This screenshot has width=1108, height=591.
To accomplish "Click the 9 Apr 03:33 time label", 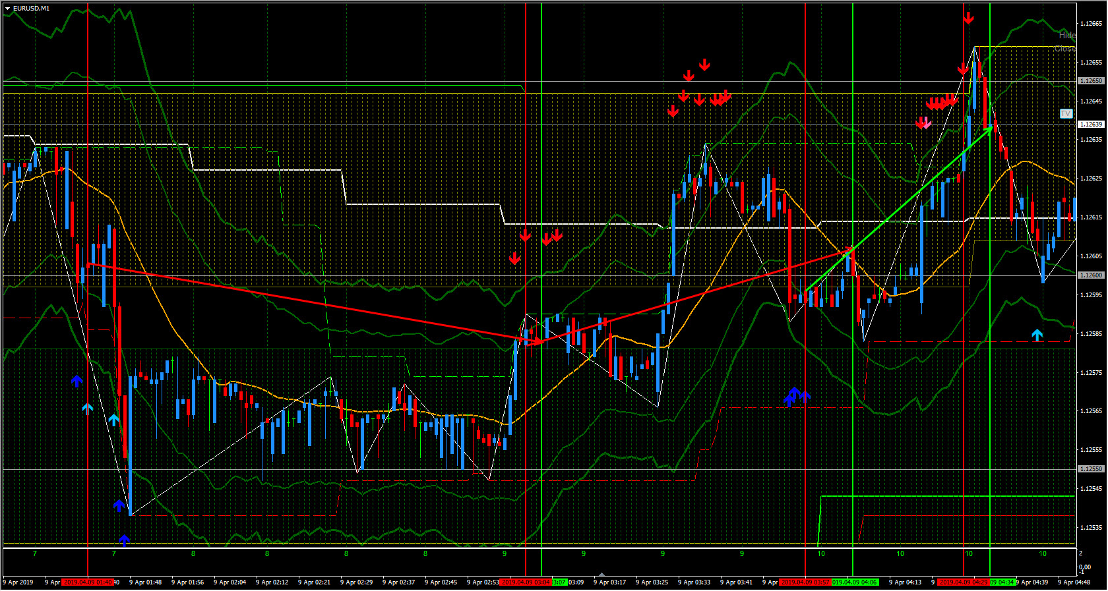I will 694,582.
